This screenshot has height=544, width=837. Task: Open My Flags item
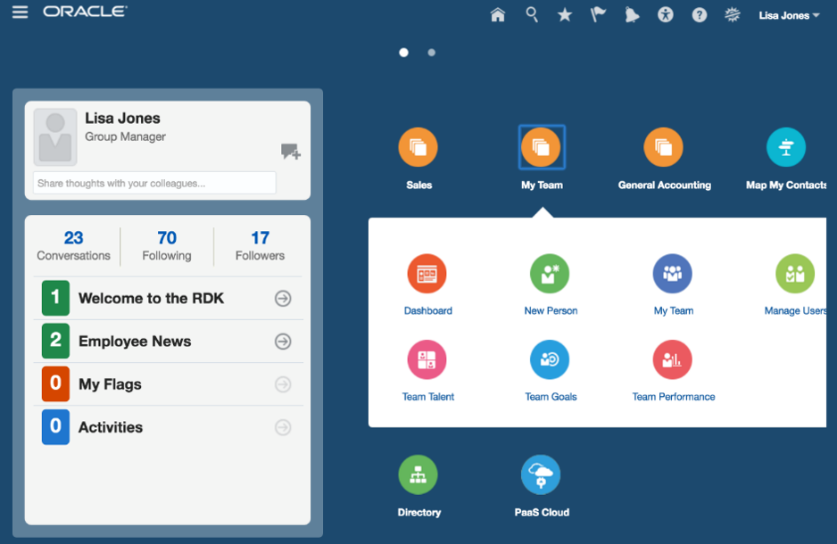click(168, 384)
